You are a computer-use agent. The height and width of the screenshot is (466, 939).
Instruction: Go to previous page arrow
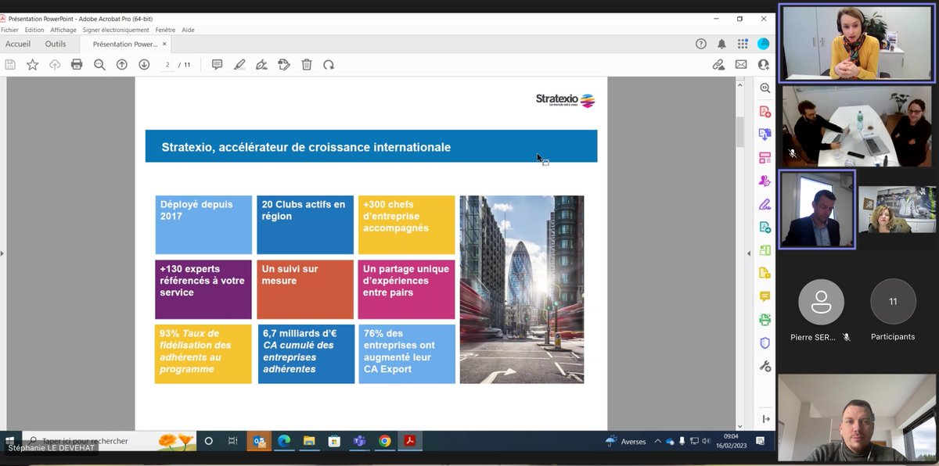[122, 65]
